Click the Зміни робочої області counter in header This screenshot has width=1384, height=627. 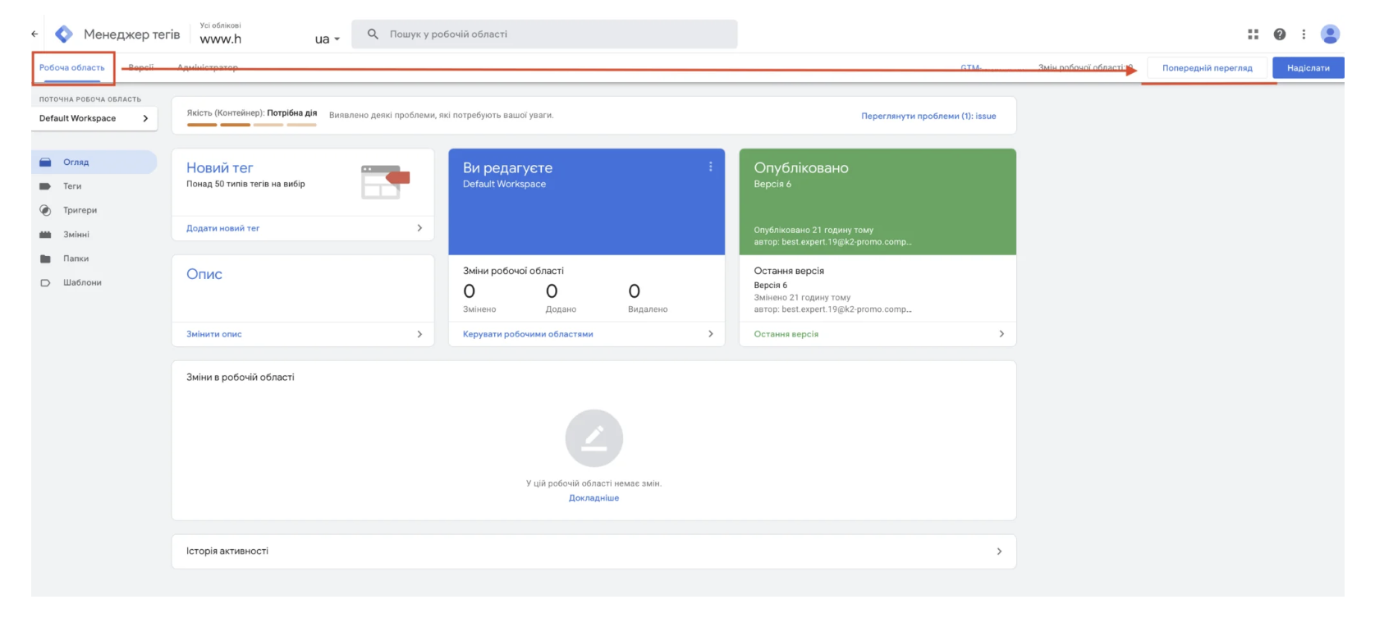click(x=1085, y=67)
